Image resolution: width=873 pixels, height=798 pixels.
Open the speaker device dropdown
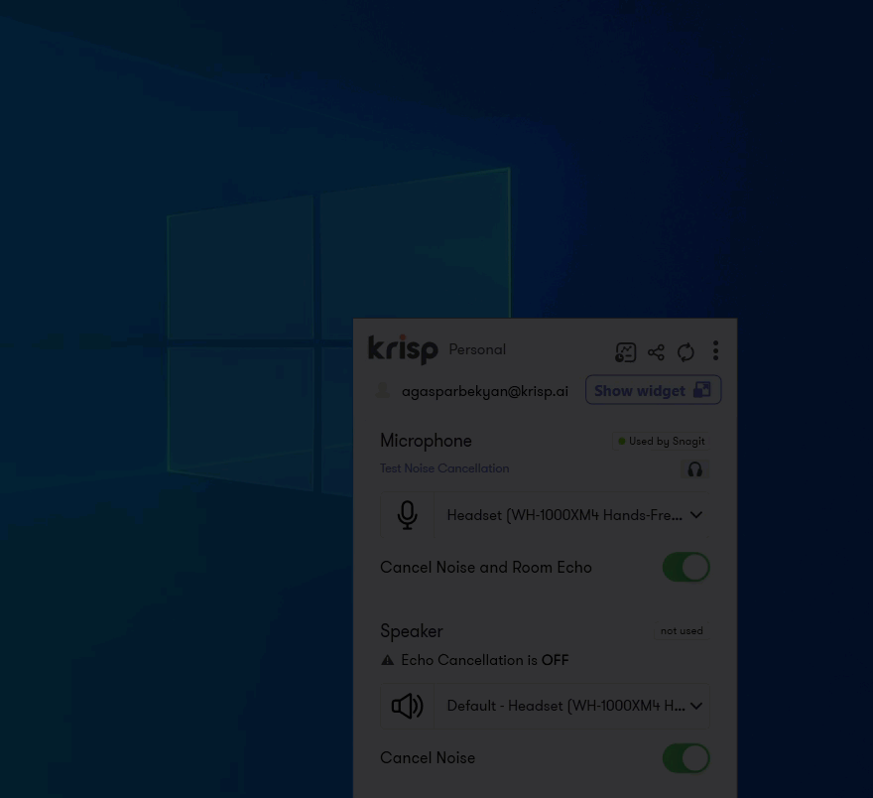pyautogui.click(x=571, y=706)
